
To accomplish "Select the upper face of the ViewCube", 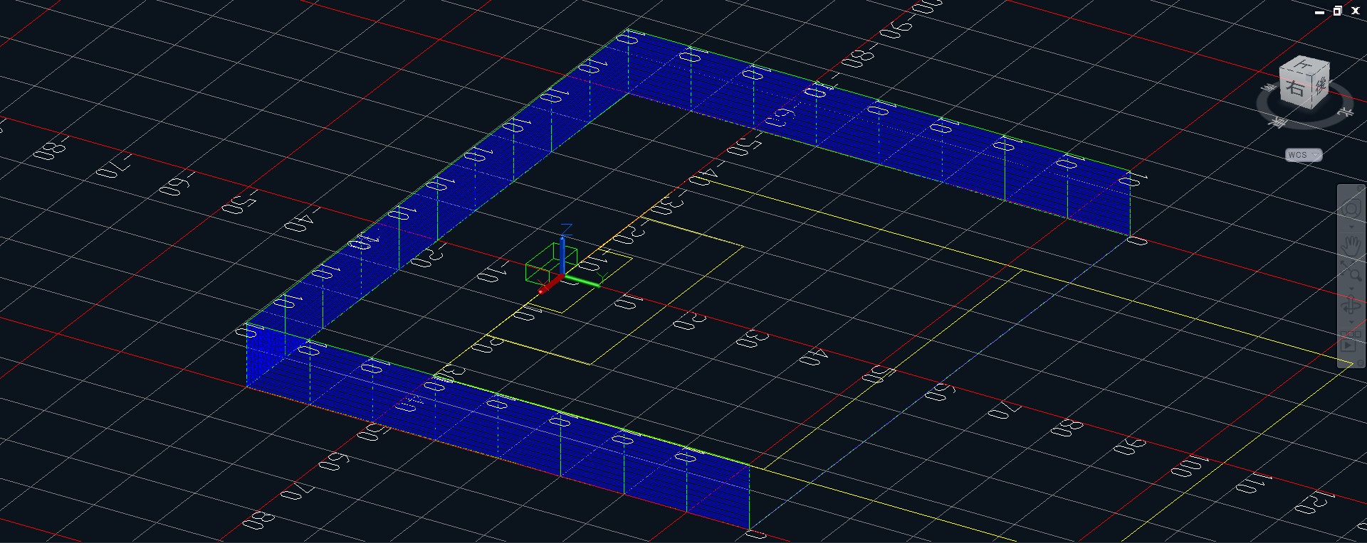I will coord(1305,66).
